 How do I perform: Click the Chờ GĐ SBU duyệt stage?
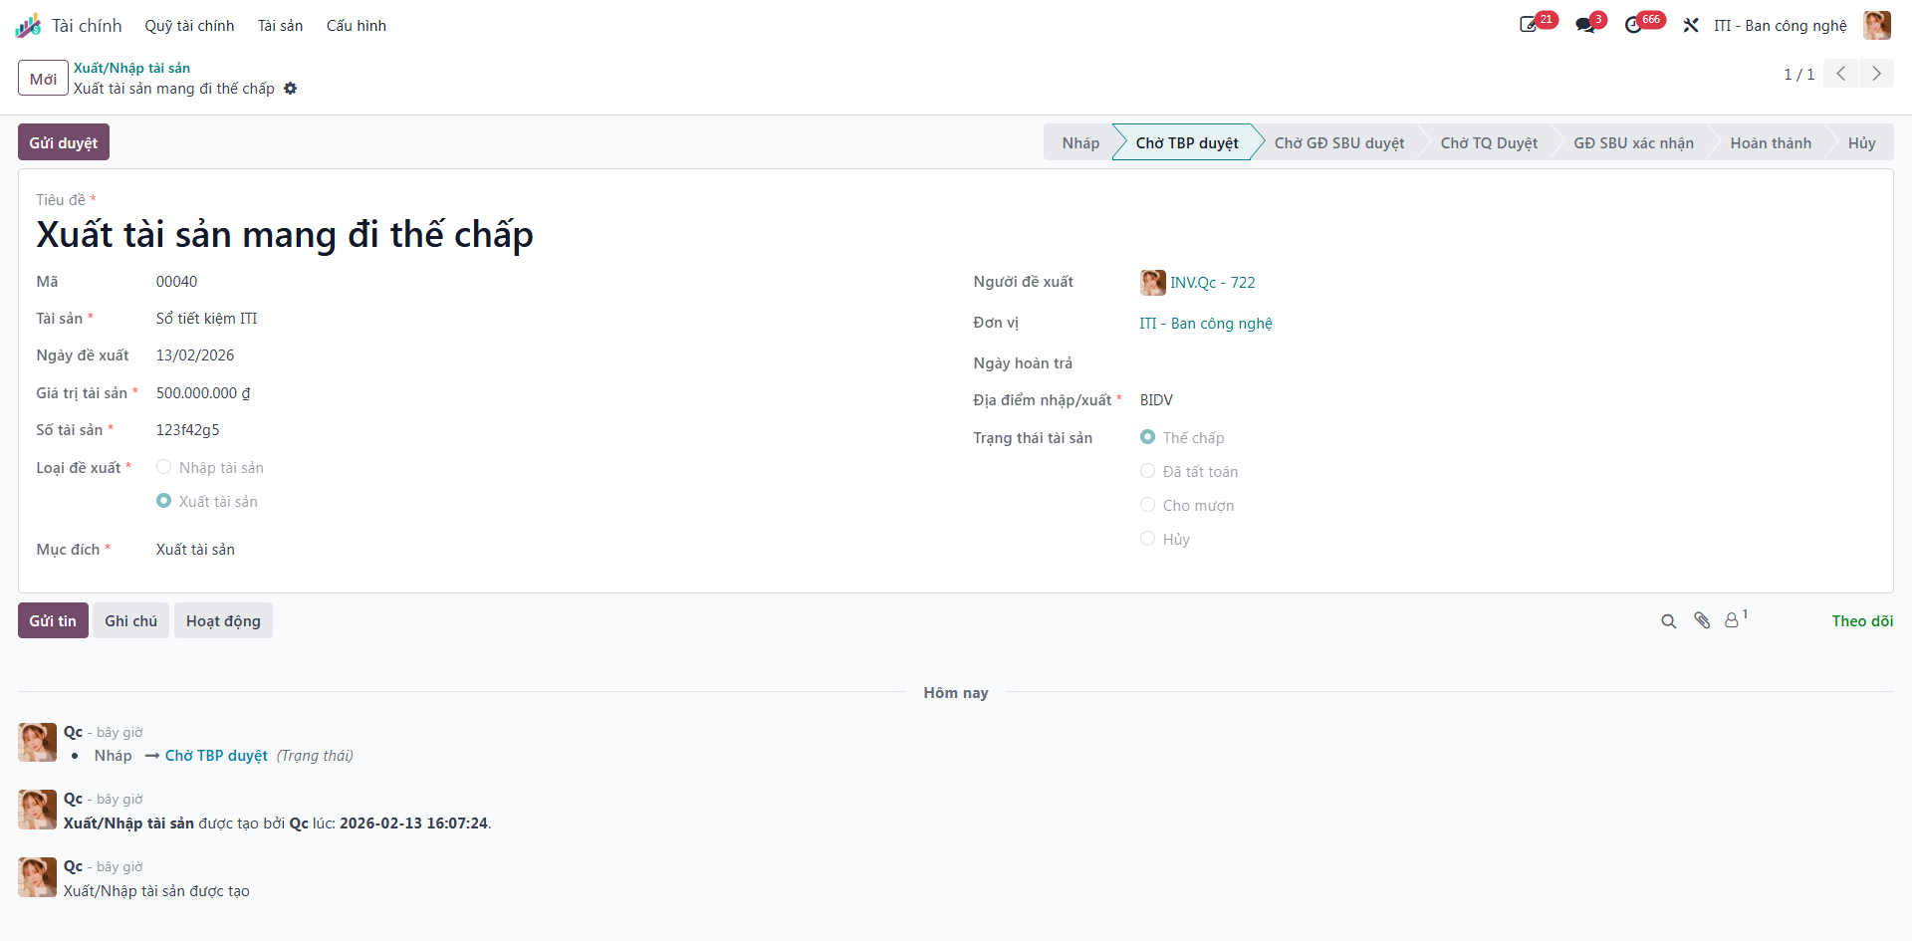coord(1339,143)
